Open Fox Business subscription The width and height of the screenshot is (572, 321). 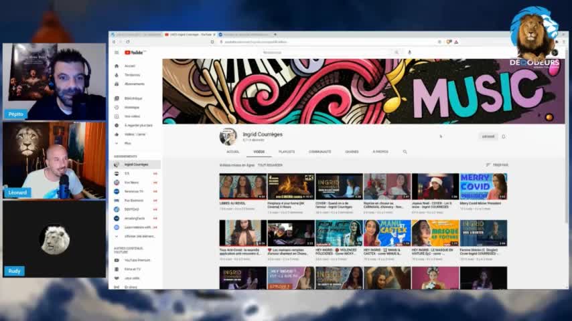click(x=134, y=201)
